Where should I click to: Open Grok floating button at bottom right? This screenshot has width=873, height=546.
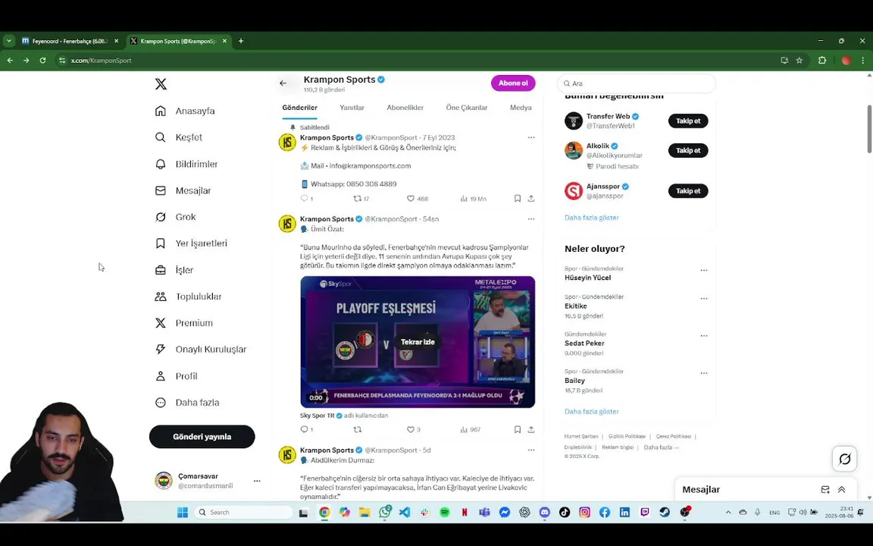(845, 459)
